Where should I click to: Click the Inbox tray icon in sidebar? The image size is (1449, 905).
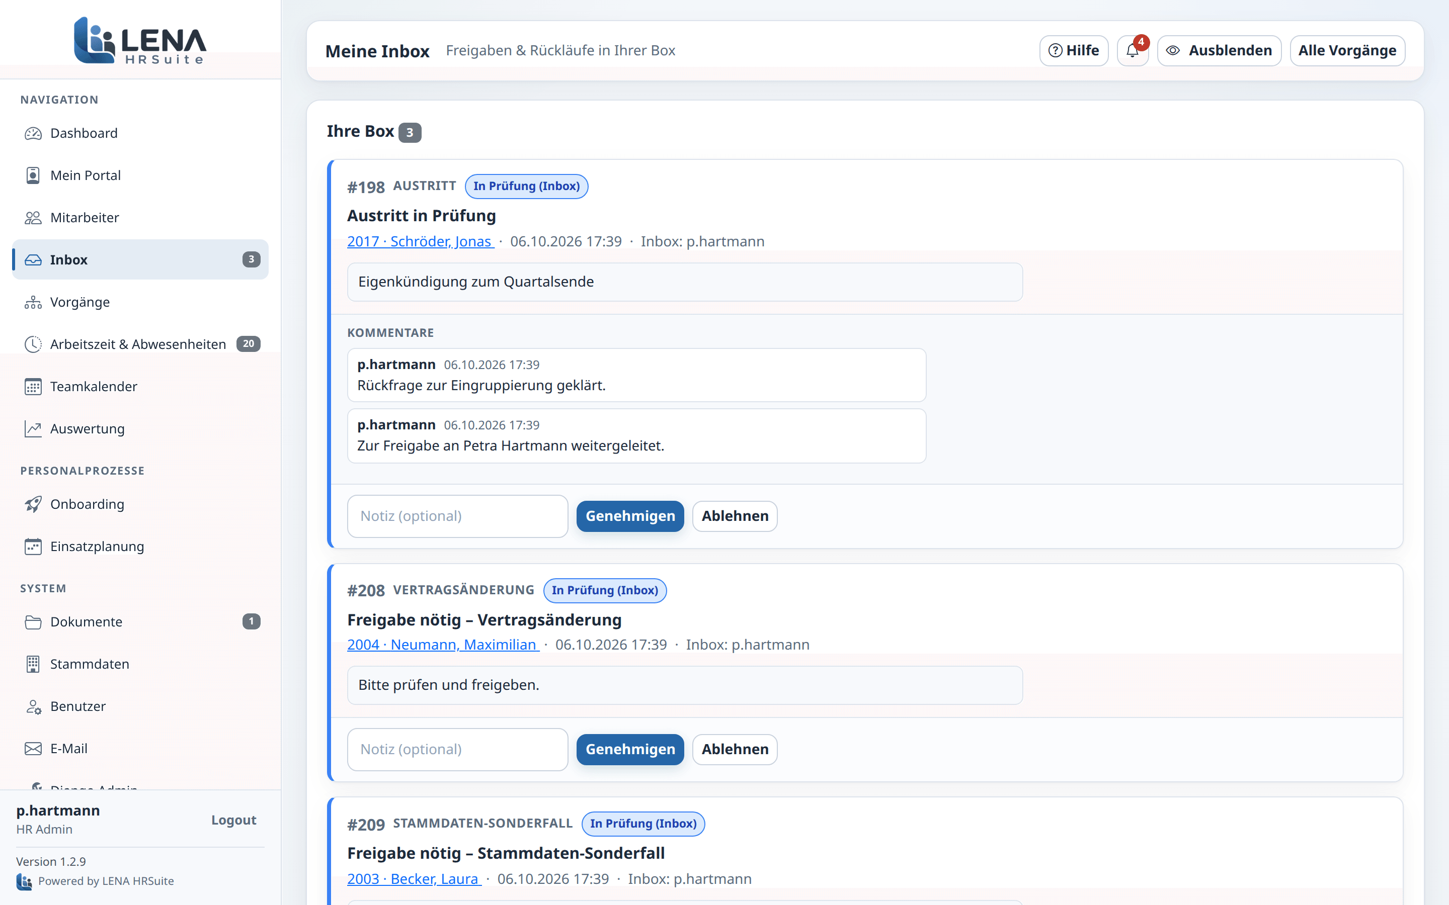click(x=33, y=260)
